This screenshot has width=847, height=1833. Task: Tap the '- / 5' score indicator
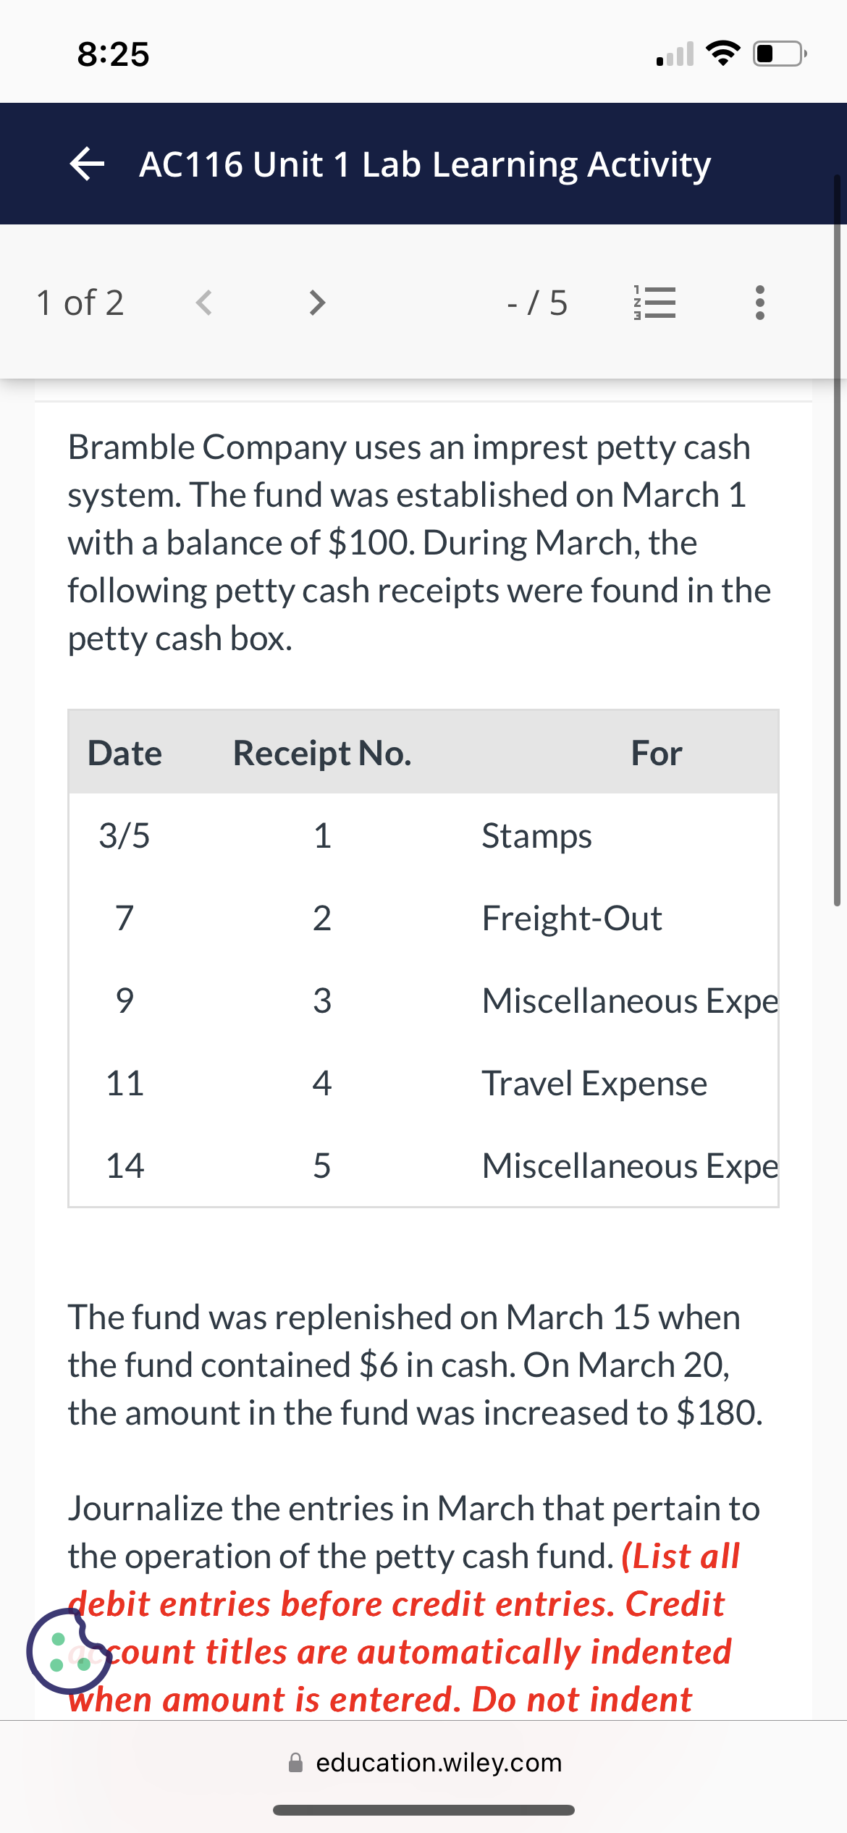click(x=537, y=303)
